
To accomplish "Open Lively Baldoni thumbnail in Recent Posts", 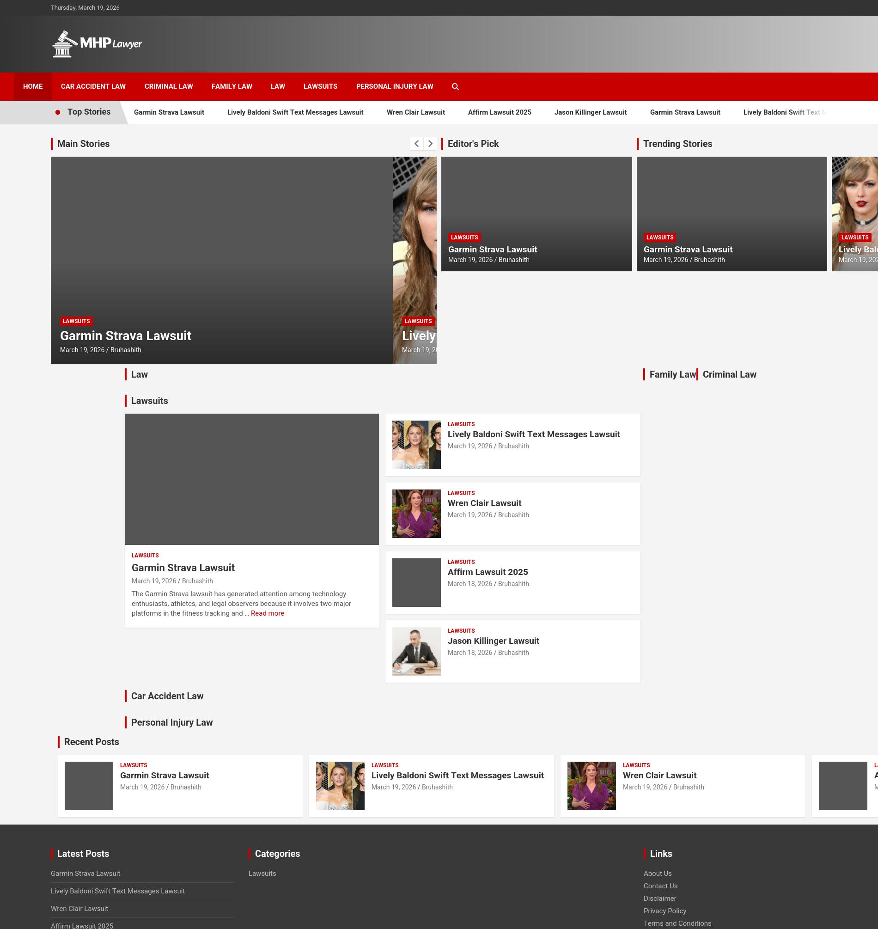I will tap(340, 786).
